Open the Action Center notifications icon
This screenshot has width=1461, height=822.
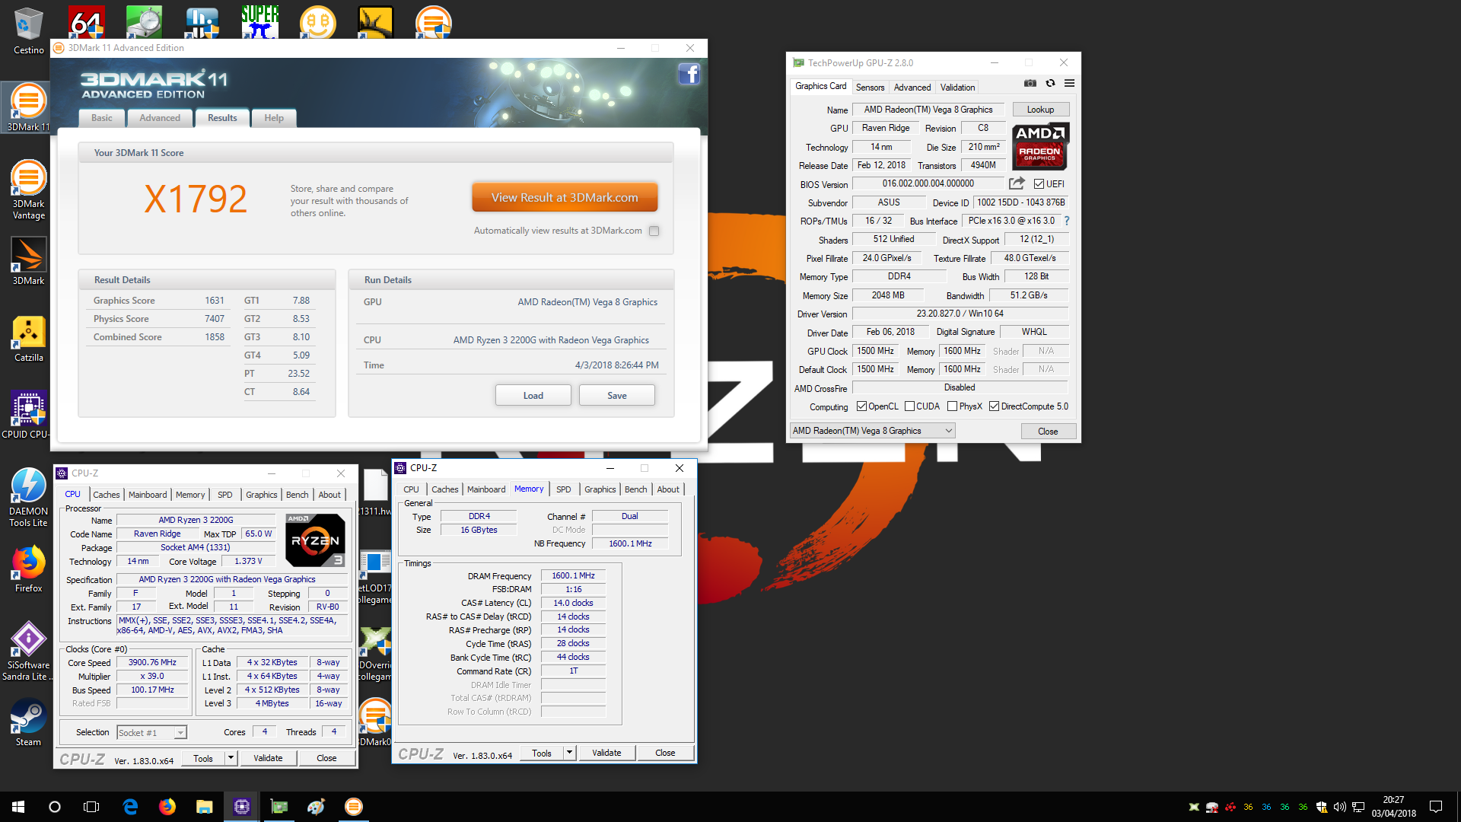1436,807
